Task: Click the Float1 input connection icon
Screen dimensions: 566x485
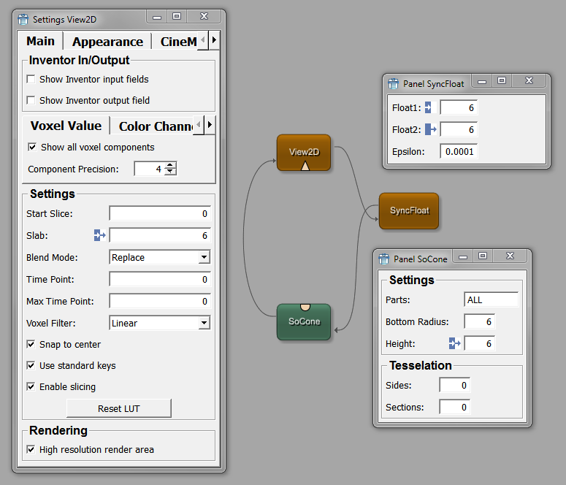Action: pyautogui.click(x=429, y=108)
